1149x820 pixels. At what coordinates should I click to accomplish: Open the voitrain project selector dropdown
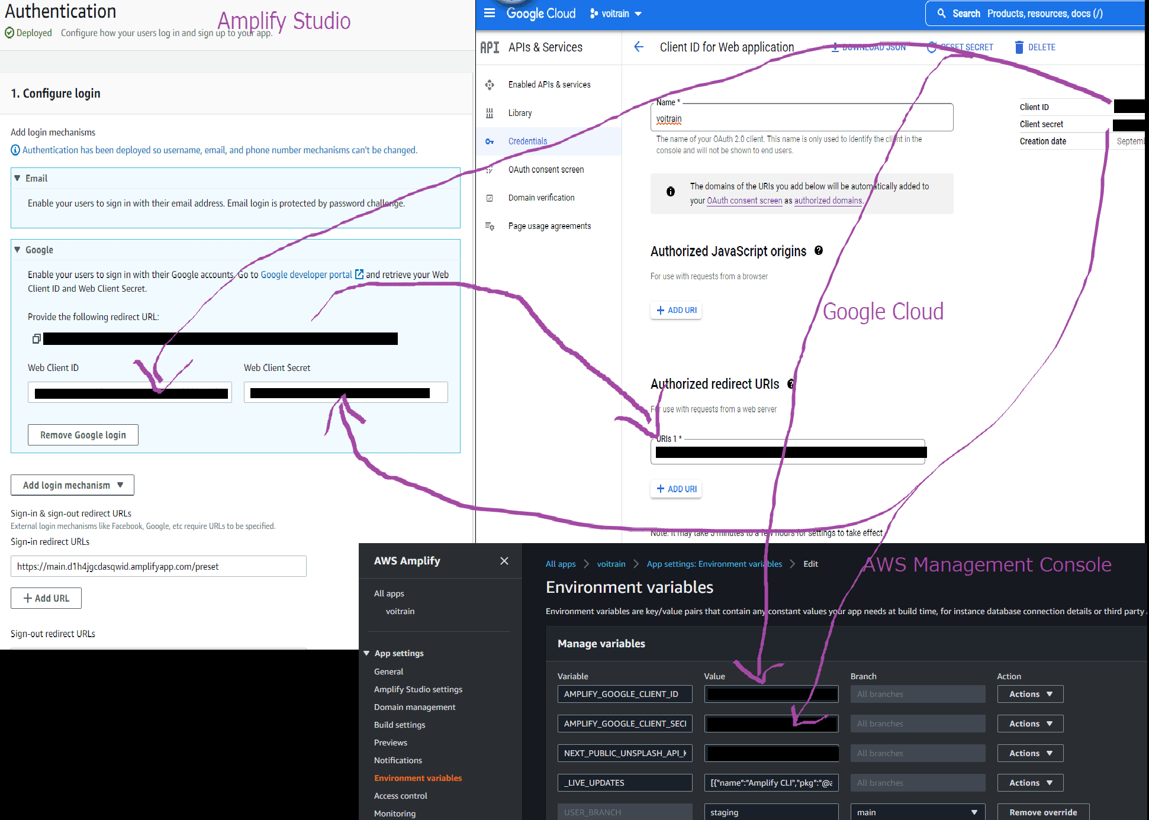coord(616,14)
